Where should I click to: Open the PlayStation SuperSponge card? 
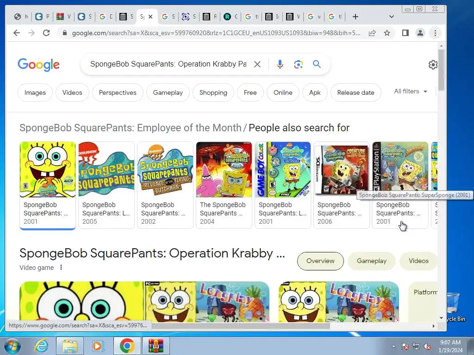[400, 185]
